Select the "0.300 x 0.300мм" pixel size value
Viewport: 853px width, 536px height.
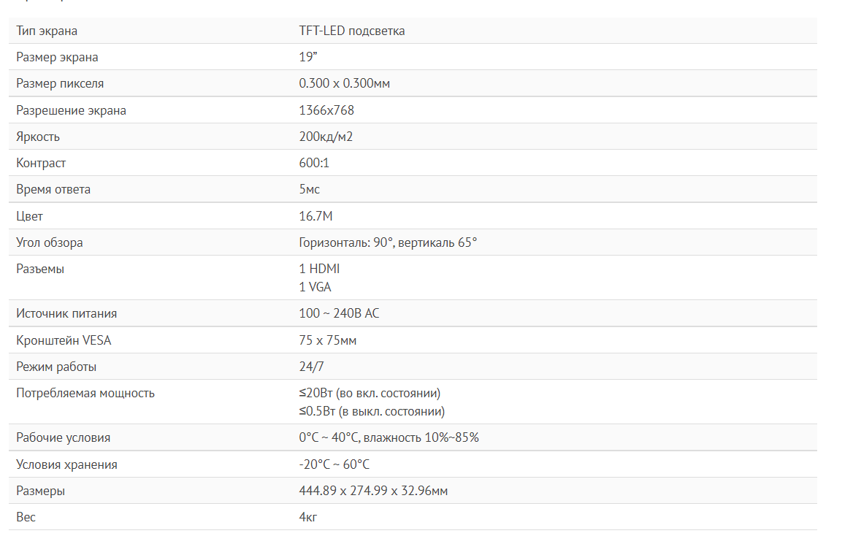344,83
